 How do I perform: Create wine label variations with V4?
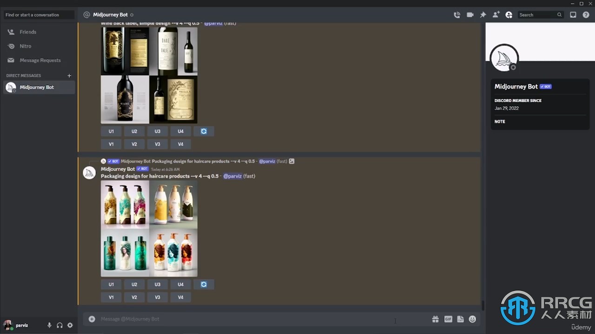[x=181, y=144]
